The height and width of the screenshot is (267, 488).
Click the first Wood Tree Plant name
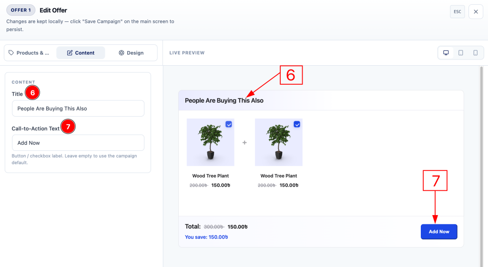coord(210,176)
